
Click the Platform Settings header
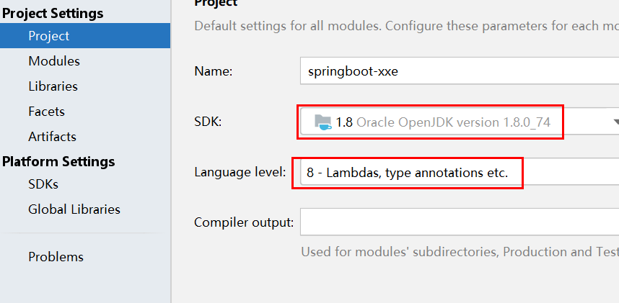pyautogui.click(x=58, y=161)
